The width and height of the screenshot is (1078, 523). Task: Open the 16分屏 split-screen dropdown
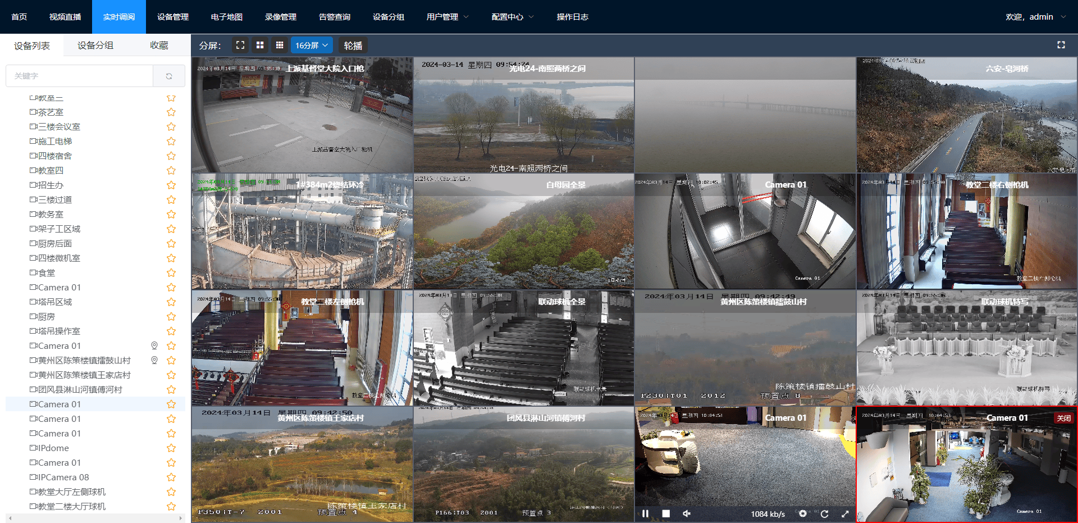click(312, 45)
